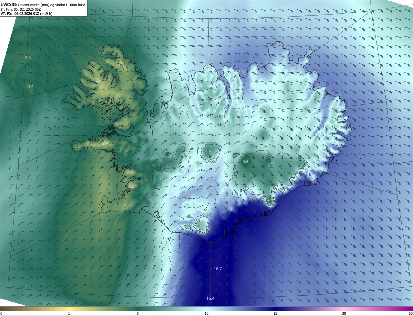Click the '0' label on the colour scale
Image resolution: width=413 pixels, height=316 pixels.
(x=1, y=314)
